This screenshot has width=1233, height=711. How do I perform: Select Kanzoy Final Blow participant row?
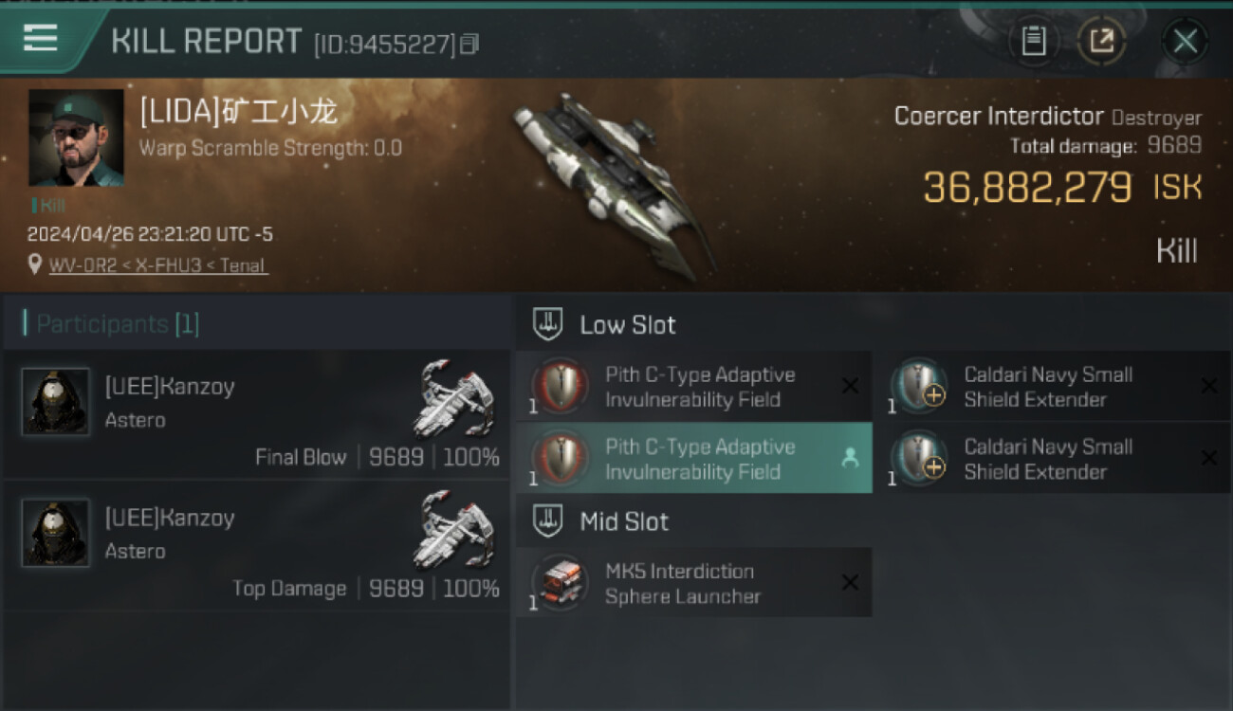coord(256,414)
